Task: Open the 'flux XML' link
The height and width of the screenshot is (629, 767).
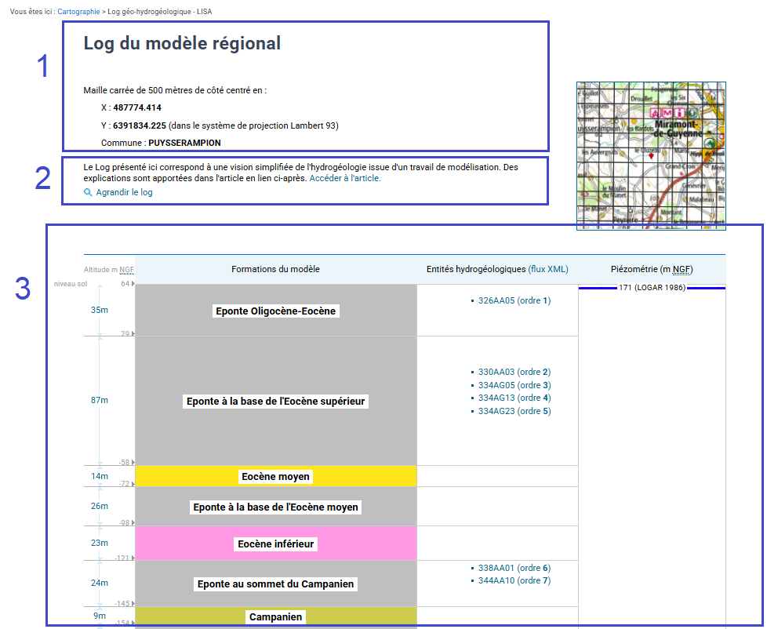Action: pos(548,269)
